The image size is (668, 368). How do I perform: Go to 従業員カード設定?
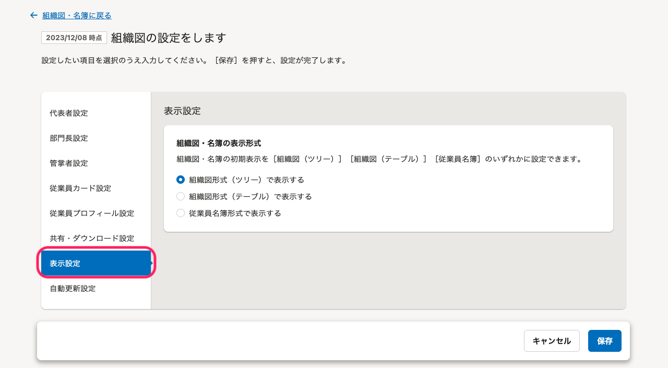click(x=80, y=188)
